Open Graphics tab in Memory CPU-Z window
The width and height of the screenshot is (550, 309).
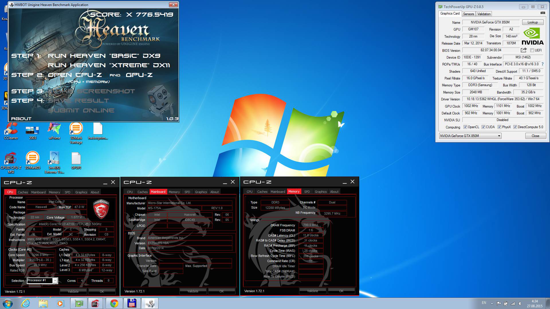tap(321, 192)
